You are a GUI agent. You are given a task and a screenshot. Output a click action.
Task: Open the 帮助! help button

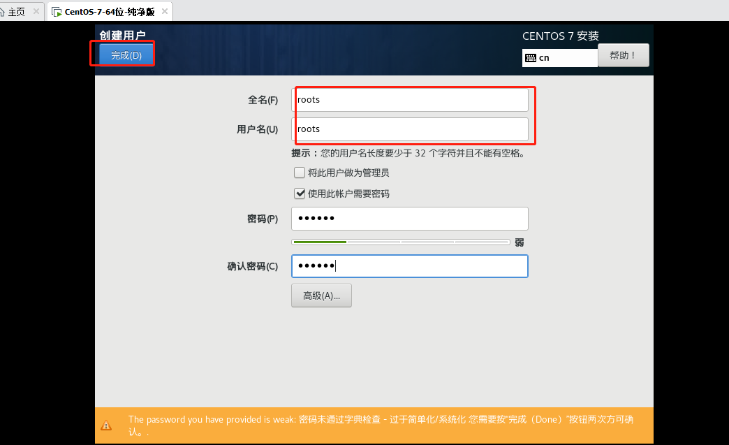pos(623,55)
